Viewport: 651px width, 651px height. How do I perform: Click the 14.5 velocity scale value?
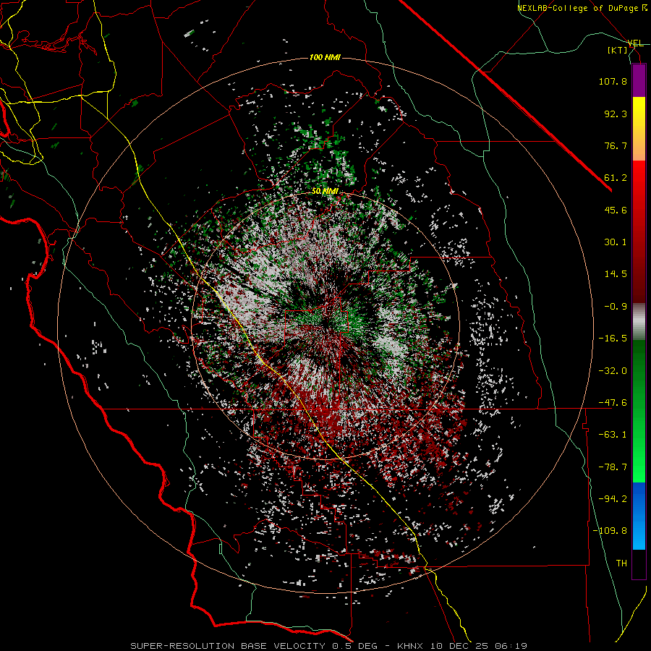point(616,274)
